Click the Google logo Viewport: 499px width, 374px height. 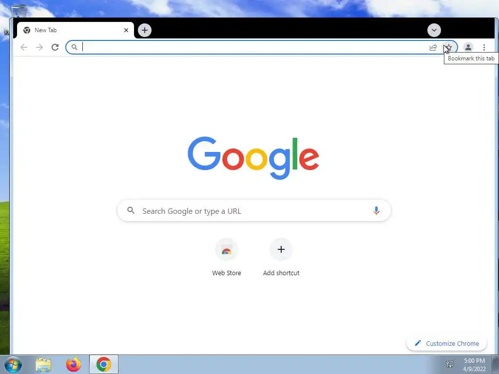click(x=253, y=158)
